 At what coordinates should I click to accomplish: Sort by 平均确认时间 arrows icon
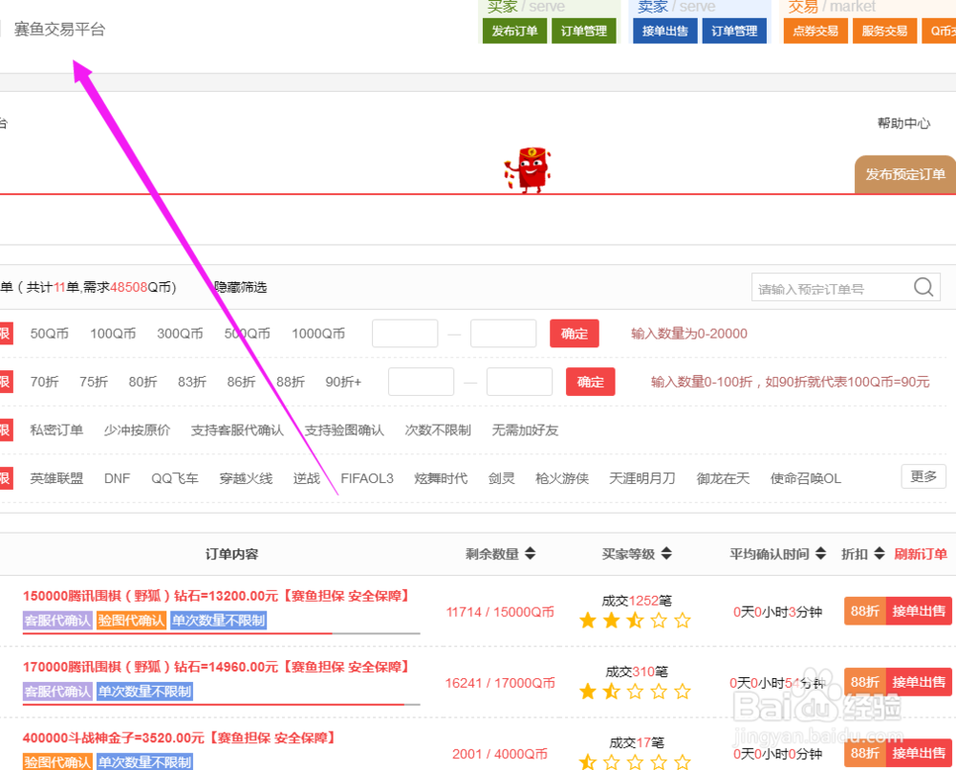pyautogui.click(x=820, y=554)
